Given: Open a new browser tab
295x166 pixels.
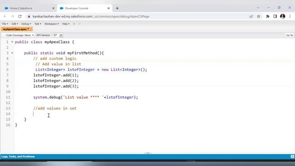Looking at the screenshot, I should (117, 8).
